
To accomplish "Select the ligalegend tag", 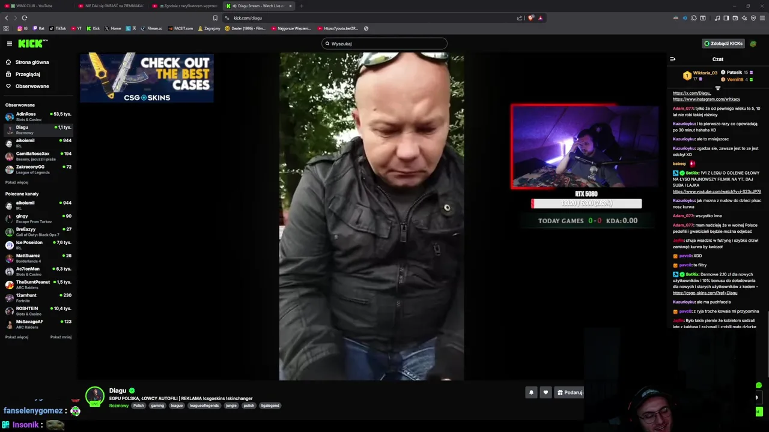I will [x=270, y=406].
